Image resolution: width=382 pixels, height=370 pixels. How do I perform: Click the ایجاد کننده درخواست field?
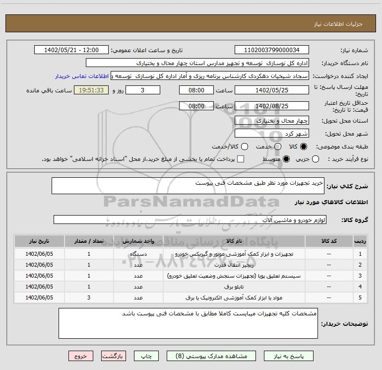[x=210, y=76]
